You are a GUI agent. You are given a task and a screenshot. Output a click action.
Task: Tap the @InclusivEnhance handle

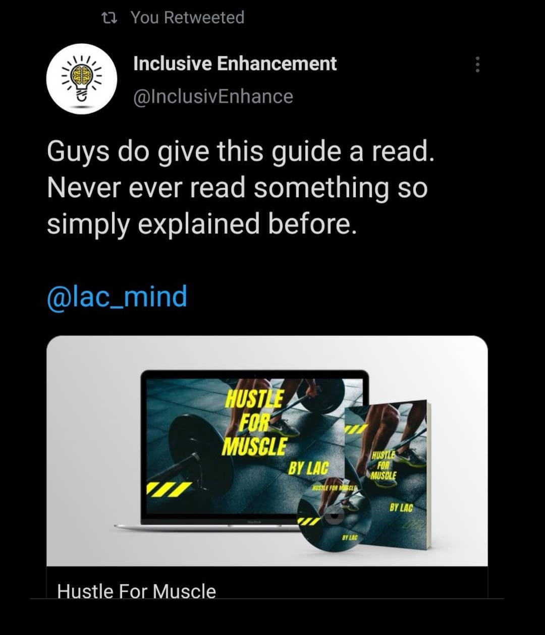click(213, 96)
